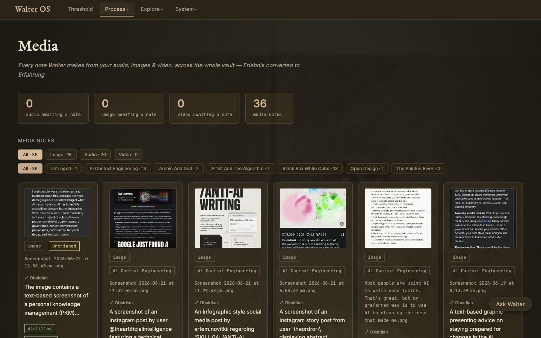Click the distilled tag on first card
Viewport: 541px width, 338px height.
[40, 329]
